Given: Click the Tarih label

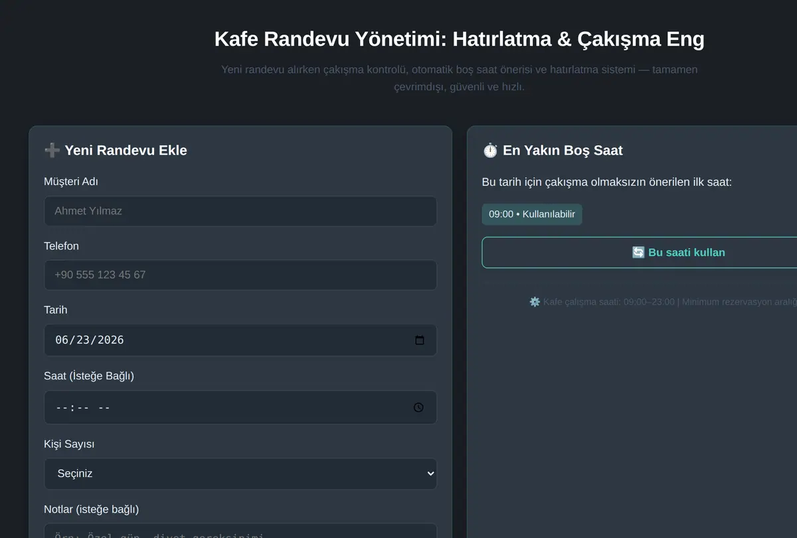Looking at the screenshot, I should [x=55, y=310].
